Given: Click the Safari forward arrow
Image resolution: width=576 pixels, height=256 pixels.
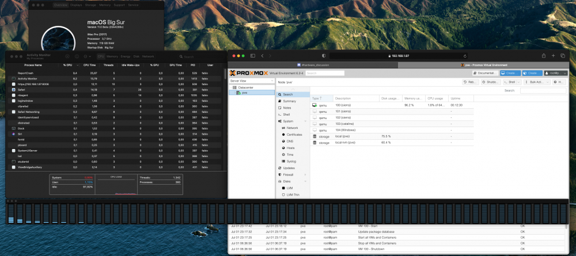Looking at the screenshot, I should 270,56.
